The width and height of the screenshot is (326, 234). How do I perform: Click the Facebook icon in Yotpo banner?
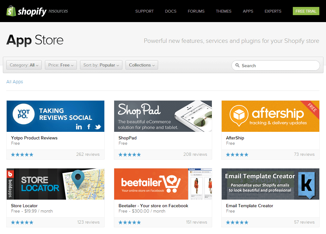tap(89, 126)
